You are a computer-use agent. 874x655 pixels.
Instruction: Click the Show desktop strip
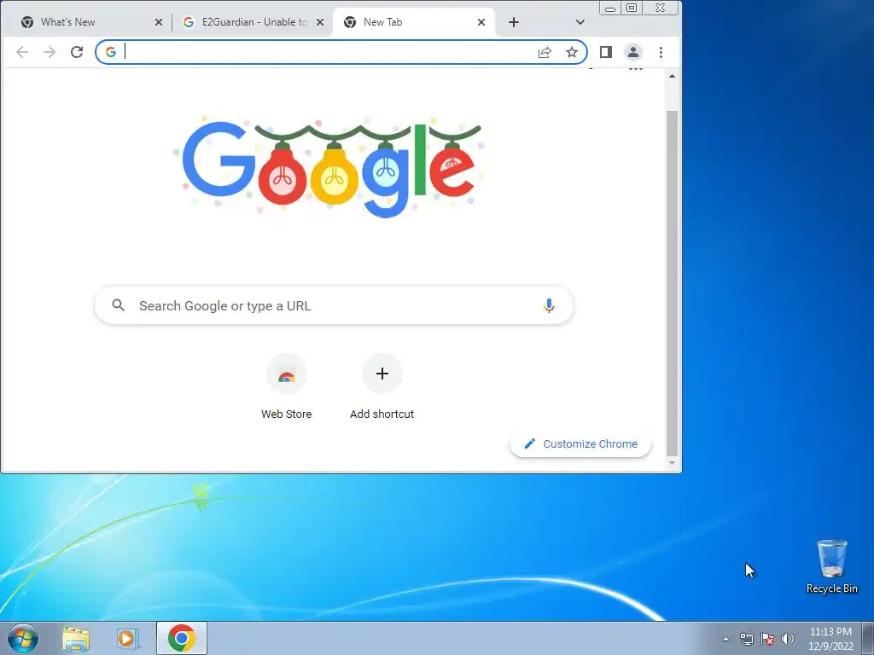(x=868, y=638)
